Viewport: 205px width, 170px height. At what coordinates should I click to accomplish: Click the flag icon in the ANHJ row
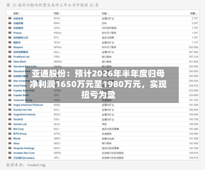click(x=10, y=23)
